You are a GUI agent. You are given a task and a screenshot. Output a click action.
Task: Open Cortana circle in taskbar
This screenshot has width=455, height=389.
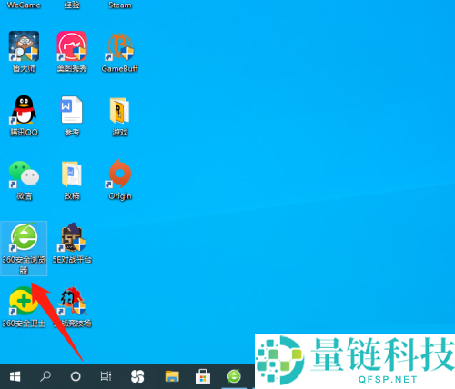(76, 376)
